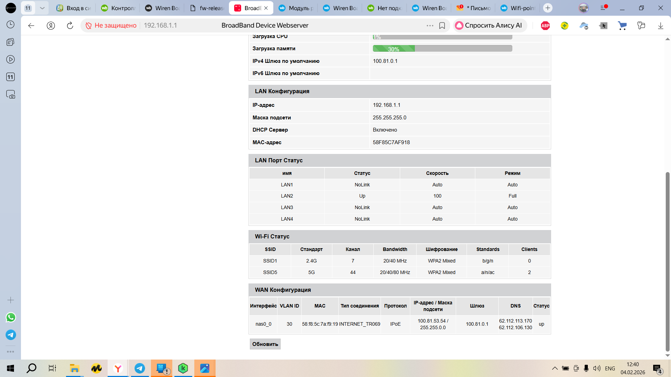
Task: Switch to the Wifi-point tab
Action: click(x=519, y=8)
